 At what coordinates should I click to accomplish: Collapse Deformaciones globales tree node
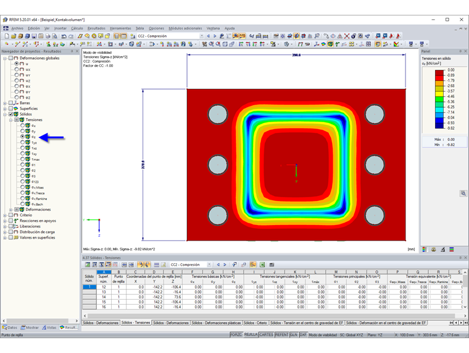click(5, 58)
